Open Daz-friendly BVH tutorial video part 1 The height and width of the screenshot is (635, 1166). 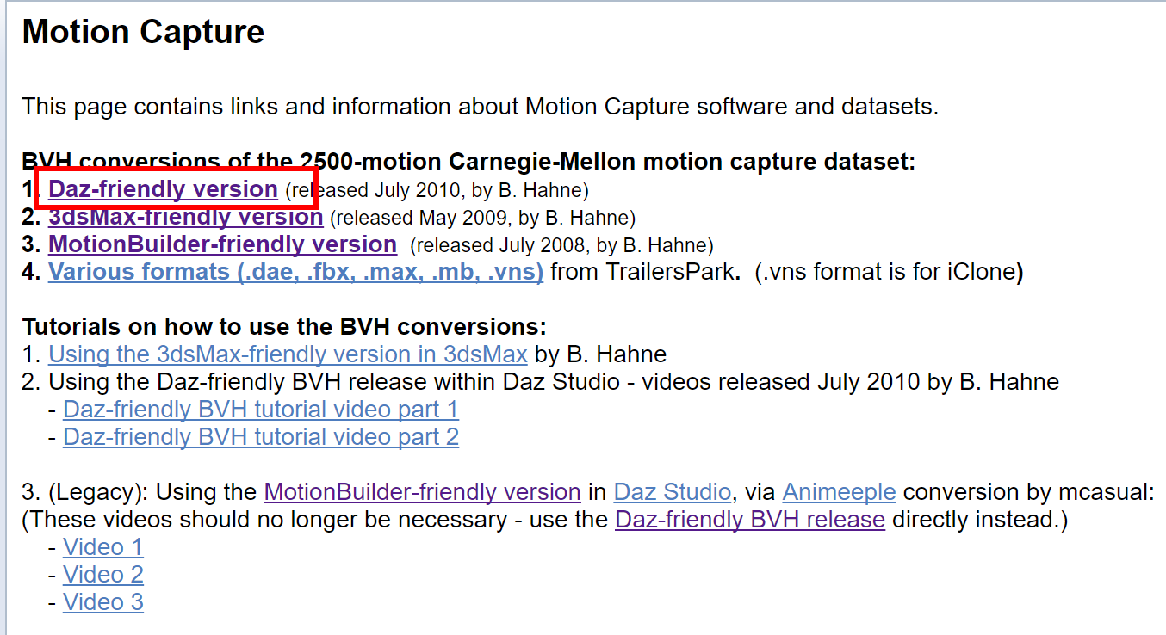(261, 410)
